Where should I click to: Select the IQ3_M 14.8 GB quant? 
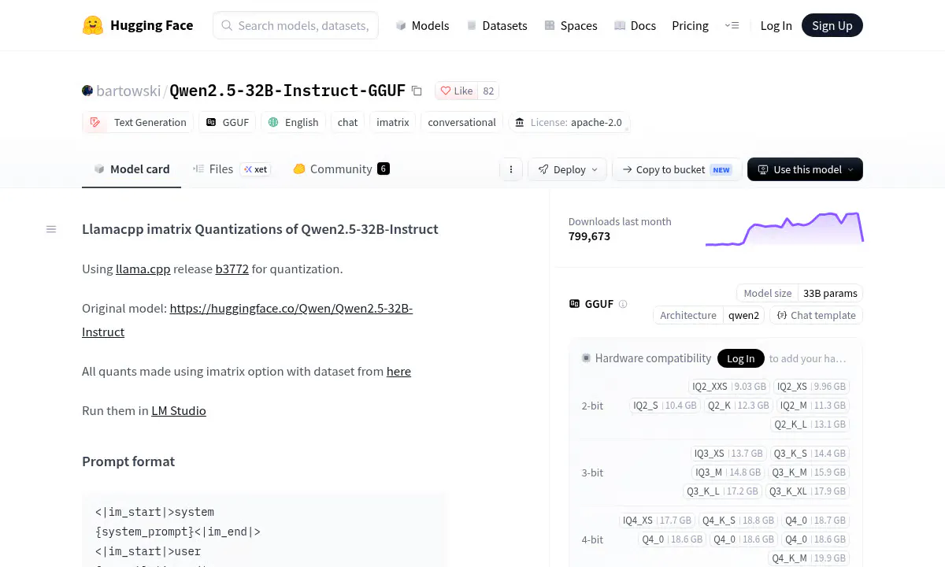point(728,472)
